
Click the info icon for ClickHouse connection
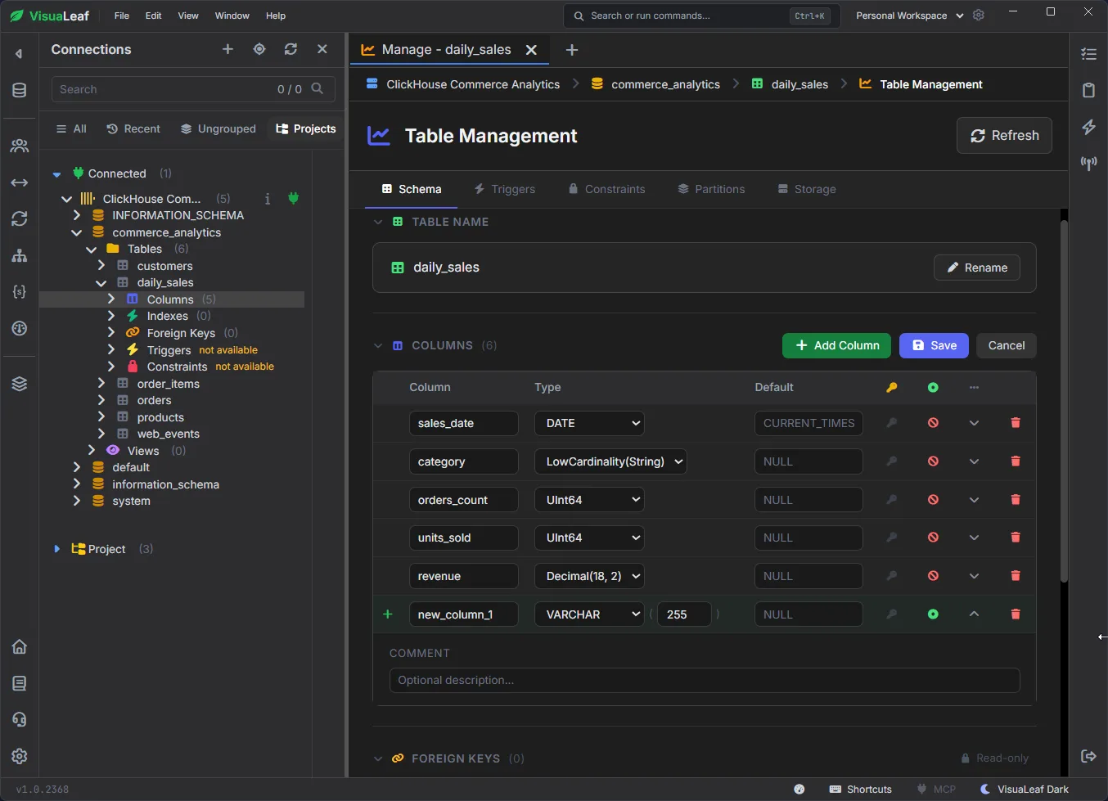coord(268,199)
